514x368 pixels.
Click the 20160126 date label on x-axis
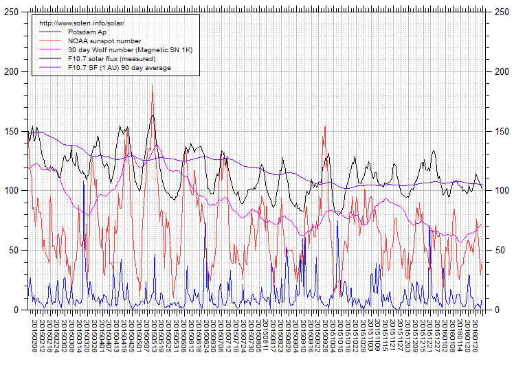tap(475, 332)
